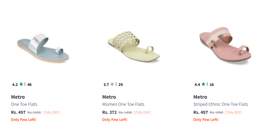Click the 46 reviews count
Viewport: 262px width, 128px height.
[x=29, y=85]
